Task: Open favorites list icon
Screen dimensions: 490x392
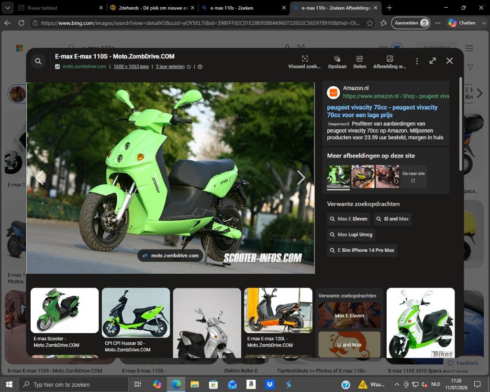Action: coord(384,23)
